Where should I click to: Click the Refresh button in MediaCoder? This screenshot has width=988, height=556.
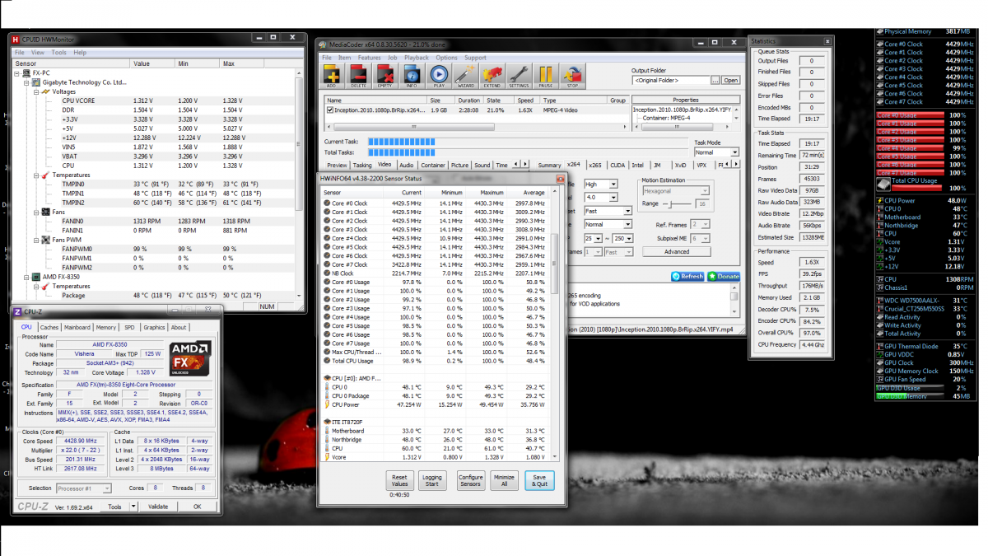pyautogui.click(x=688, y=277)
